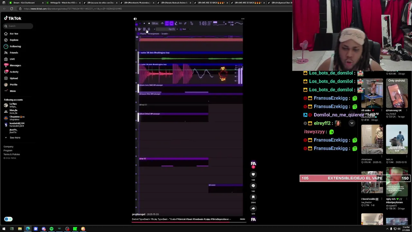Open creator avatar above the like button
The image size is (412, 232).
tap(253, 164)
